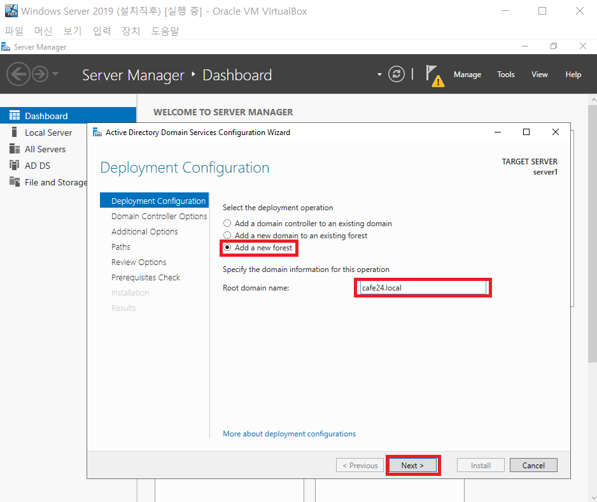The height and width of the screenshot is (502, 597).
Task: Select AD DS icon in sidebar
Action: click(x=15, y=166)
